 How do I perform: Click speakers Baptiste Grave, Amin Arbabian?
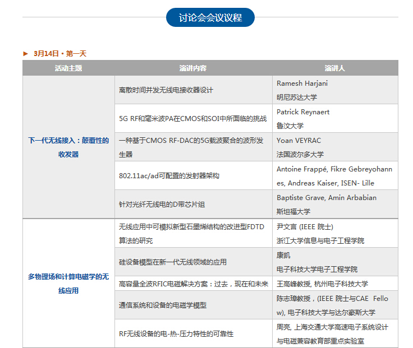coord(326,197)
